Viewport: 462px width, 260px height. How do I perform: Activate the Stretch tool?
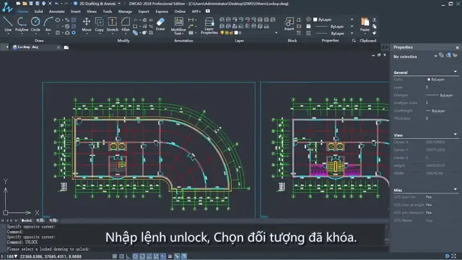tap(112, 24)
